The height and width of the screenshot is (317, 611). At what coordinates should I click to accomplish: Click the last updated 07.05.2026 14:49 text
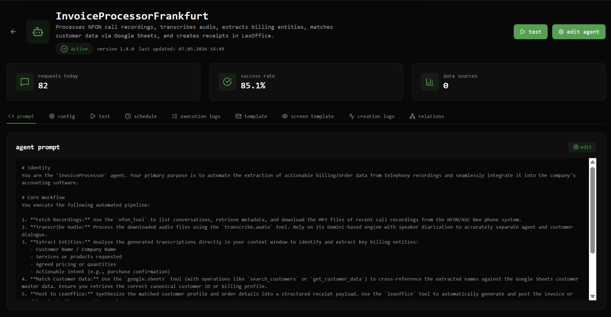[x=181, y=49]
